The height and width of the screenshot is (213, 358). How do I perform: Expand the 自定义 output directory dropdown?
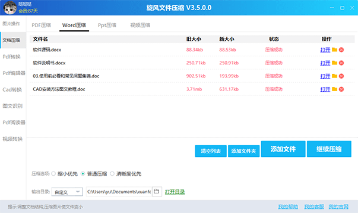tap(67, 192)
